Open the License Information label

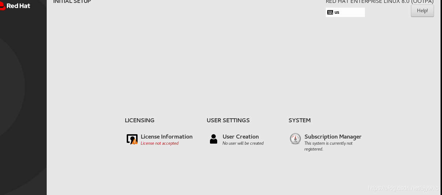[x=167, y=136]
